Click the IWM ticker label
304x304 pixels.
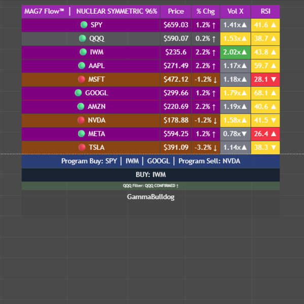click(x=97, y=52)
